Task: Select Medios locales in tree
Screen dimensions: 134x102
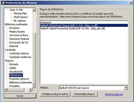Action: 17,32
